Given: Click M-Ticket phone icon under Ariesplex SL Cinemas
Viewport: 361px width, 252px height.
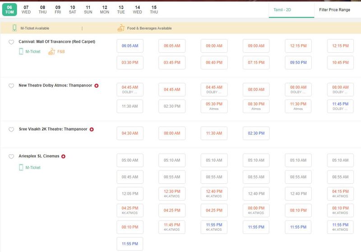Looking at the screenshot, I should 21,168.
